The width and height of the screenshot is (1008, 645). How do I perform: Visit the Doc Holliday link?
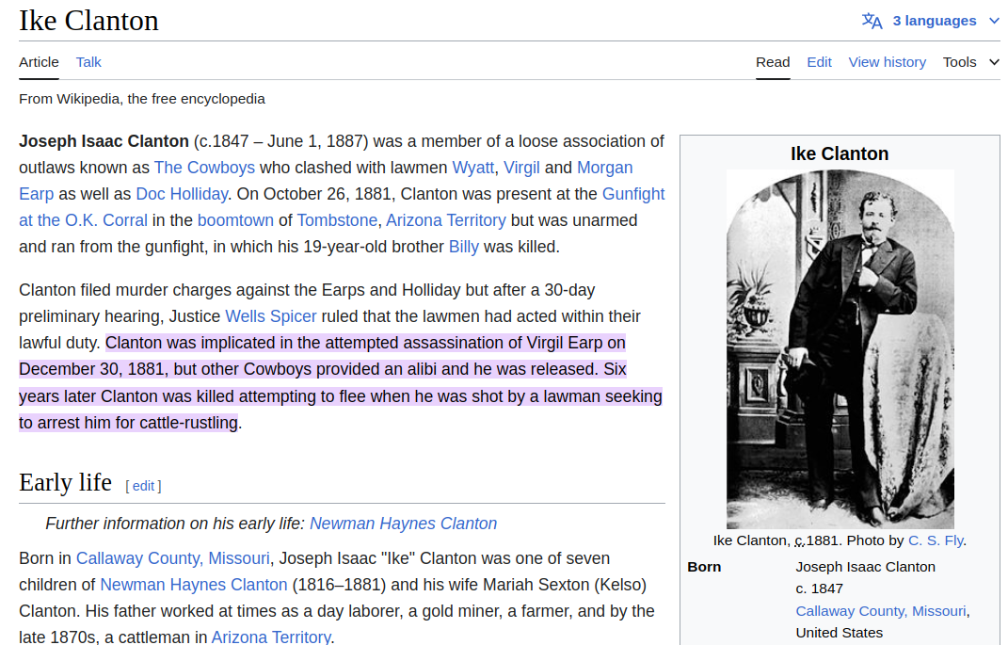coord(182,194)
